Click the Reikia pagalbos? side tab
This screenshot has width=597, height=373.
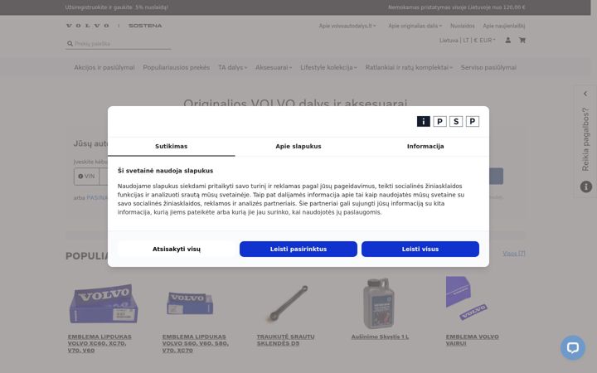click(x=585, y=139)
